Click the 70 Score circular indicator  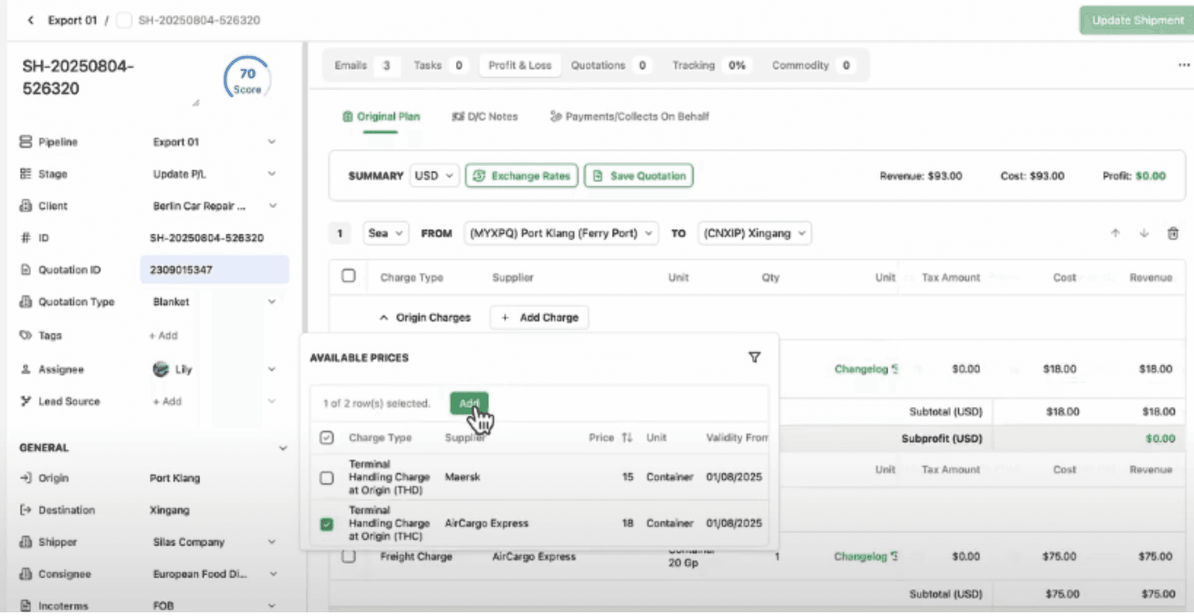coord(247,80)
